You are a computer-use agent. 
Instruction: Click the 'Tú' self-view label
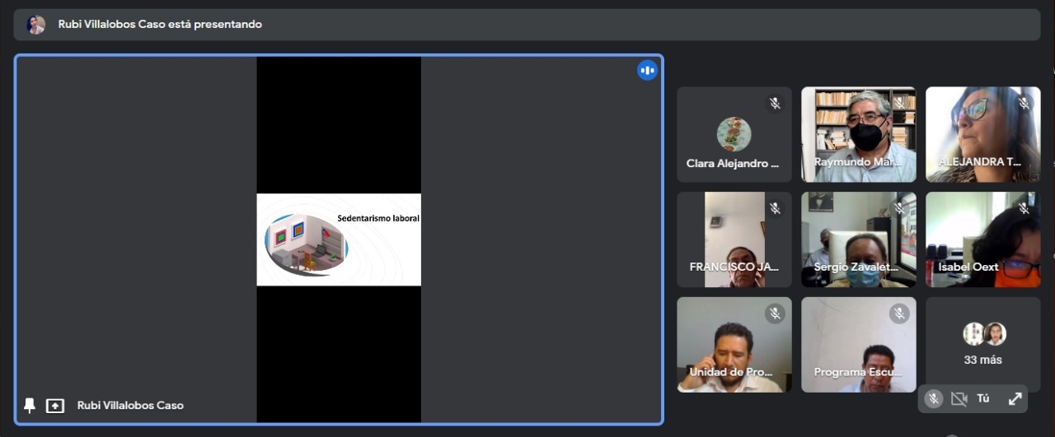coord(983,399)
